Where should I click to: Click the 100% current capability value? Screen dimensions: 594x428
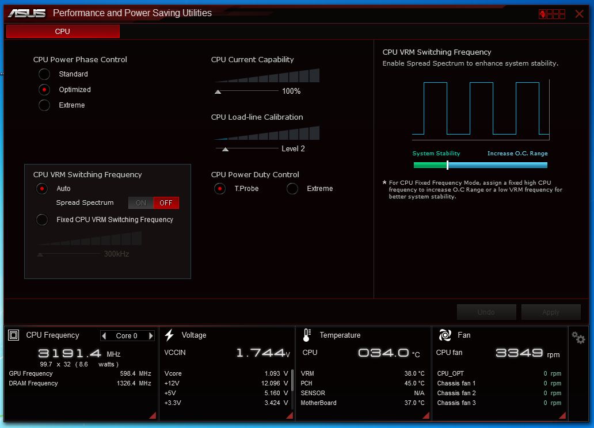(x=291, y=91)
